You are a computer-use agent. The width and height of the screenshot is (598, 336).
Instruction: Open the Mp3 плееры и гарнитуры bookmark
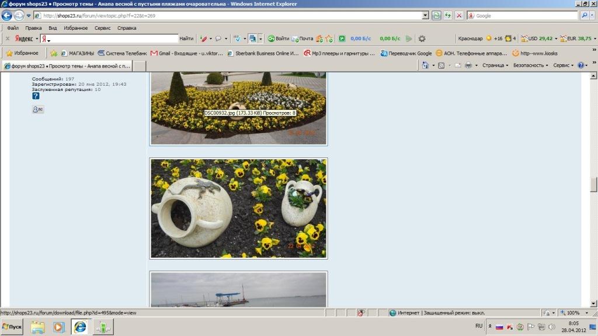339,53
